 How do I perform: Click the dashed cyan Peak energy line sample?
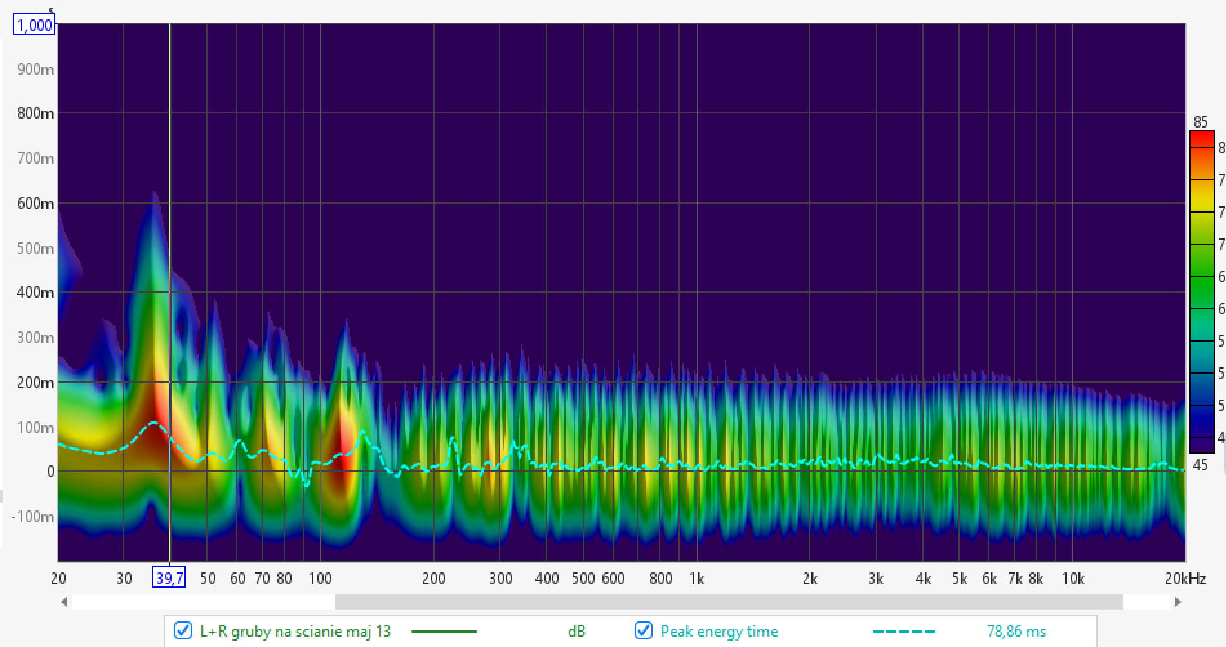904,632
